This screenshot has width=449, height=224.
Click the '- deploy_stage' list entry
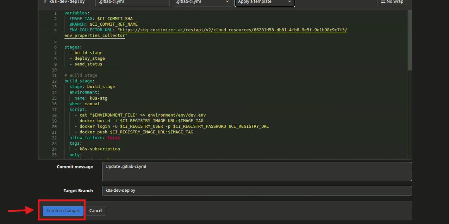[87, 58]
